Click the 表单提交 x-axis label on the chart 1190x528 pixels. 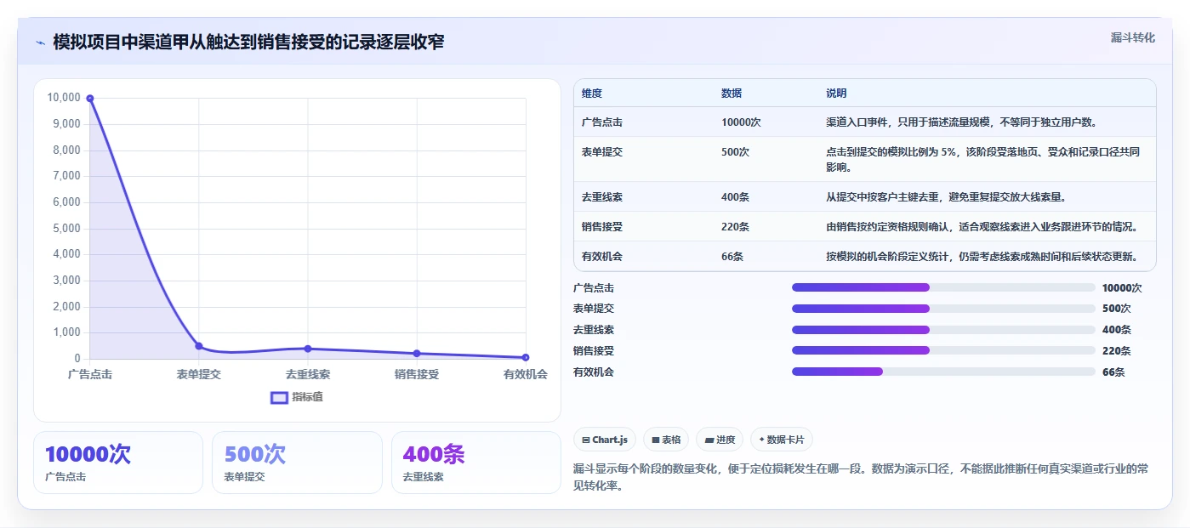[x=199, y=374]
